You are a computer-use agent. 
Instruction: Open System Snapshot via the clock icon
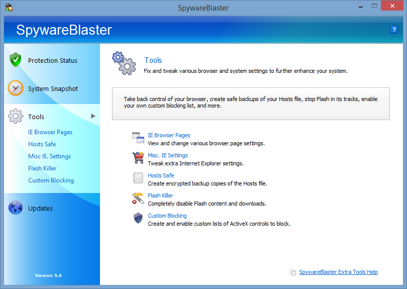pos(16,88)
